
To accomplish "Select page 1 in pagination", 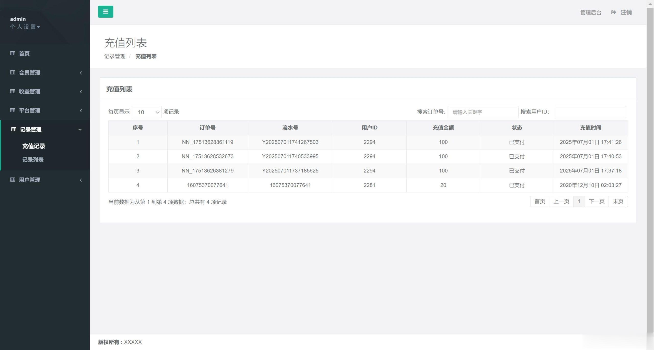I will click(579, 201).
